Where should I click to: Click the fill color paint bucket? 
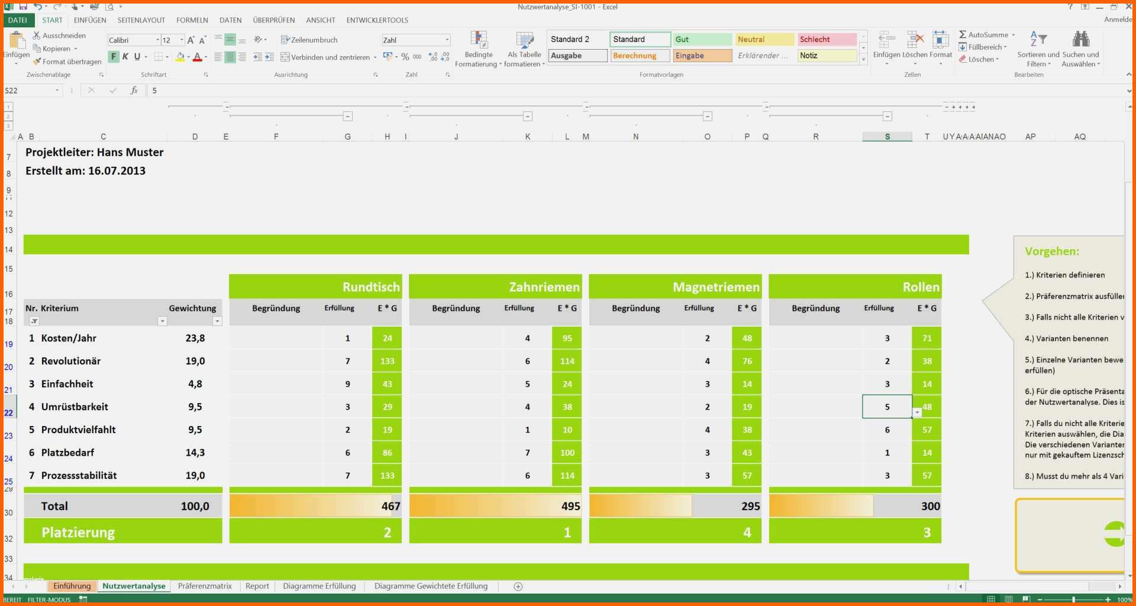pos(180,57)
